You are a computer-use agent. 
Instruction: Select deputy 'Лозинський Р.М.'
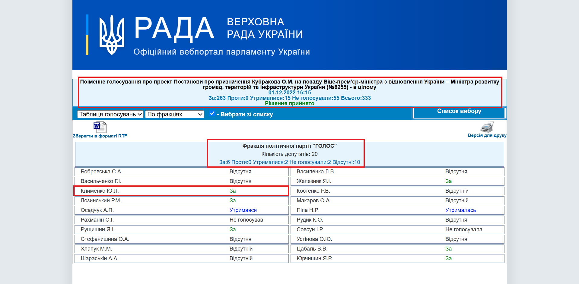(101, 200)
